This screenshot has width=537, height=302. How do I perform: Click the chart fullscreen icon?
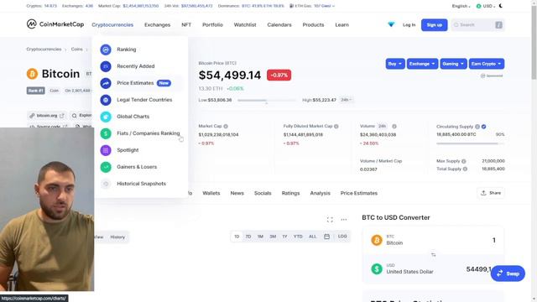point(330,220)
